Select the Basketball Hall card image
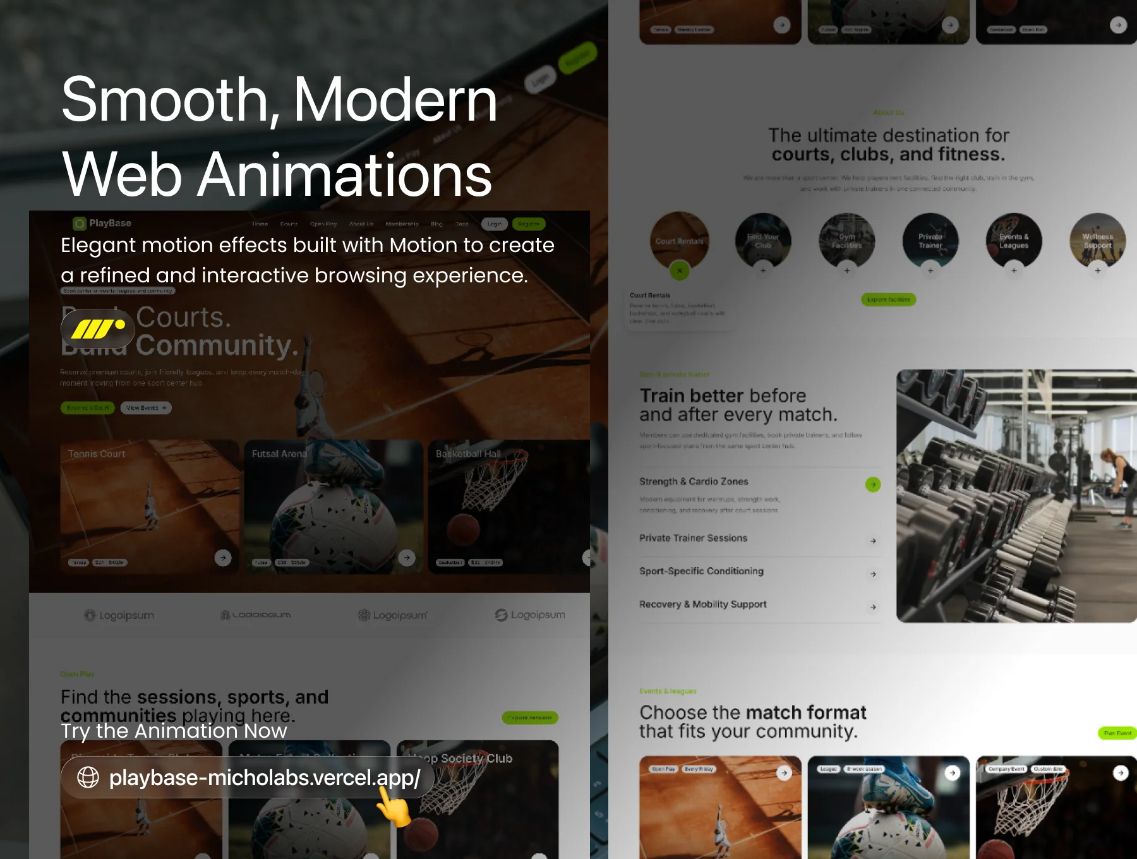Screen dimensions: 1137x859 point(509,507)
